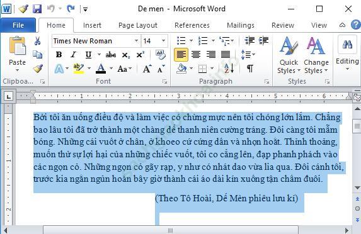Expand the line spacing dropdown

click(254, 55)
